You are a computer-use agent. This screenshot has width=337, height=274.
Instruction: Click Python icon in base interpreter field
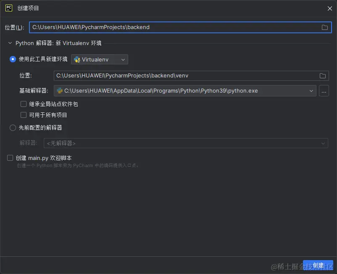coord(60,90)
